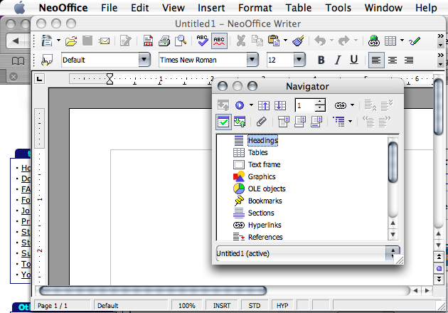Select the Format Paintbrush icon
Viewport: 448px width, 313px height.
tap(298, 41)
